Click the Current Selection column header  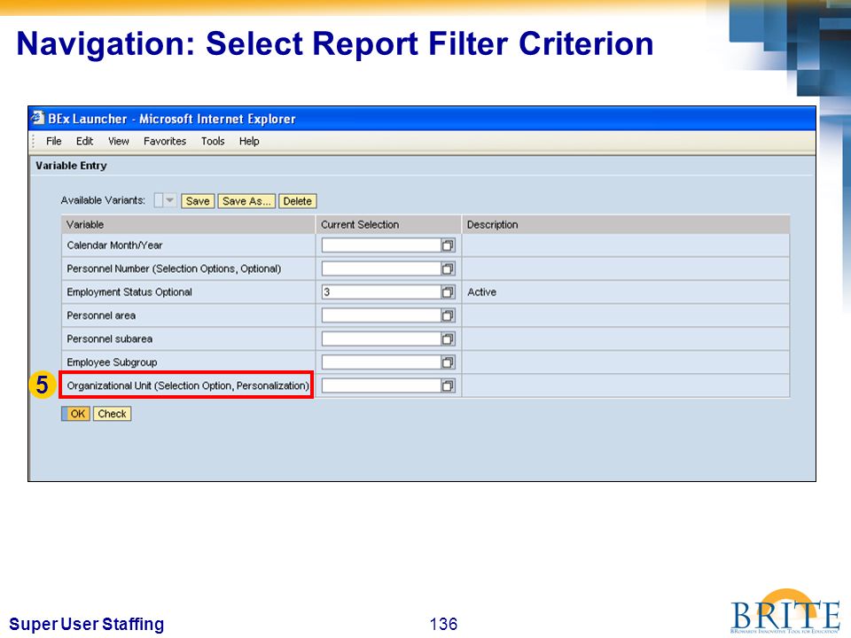(x=388, y=224)
